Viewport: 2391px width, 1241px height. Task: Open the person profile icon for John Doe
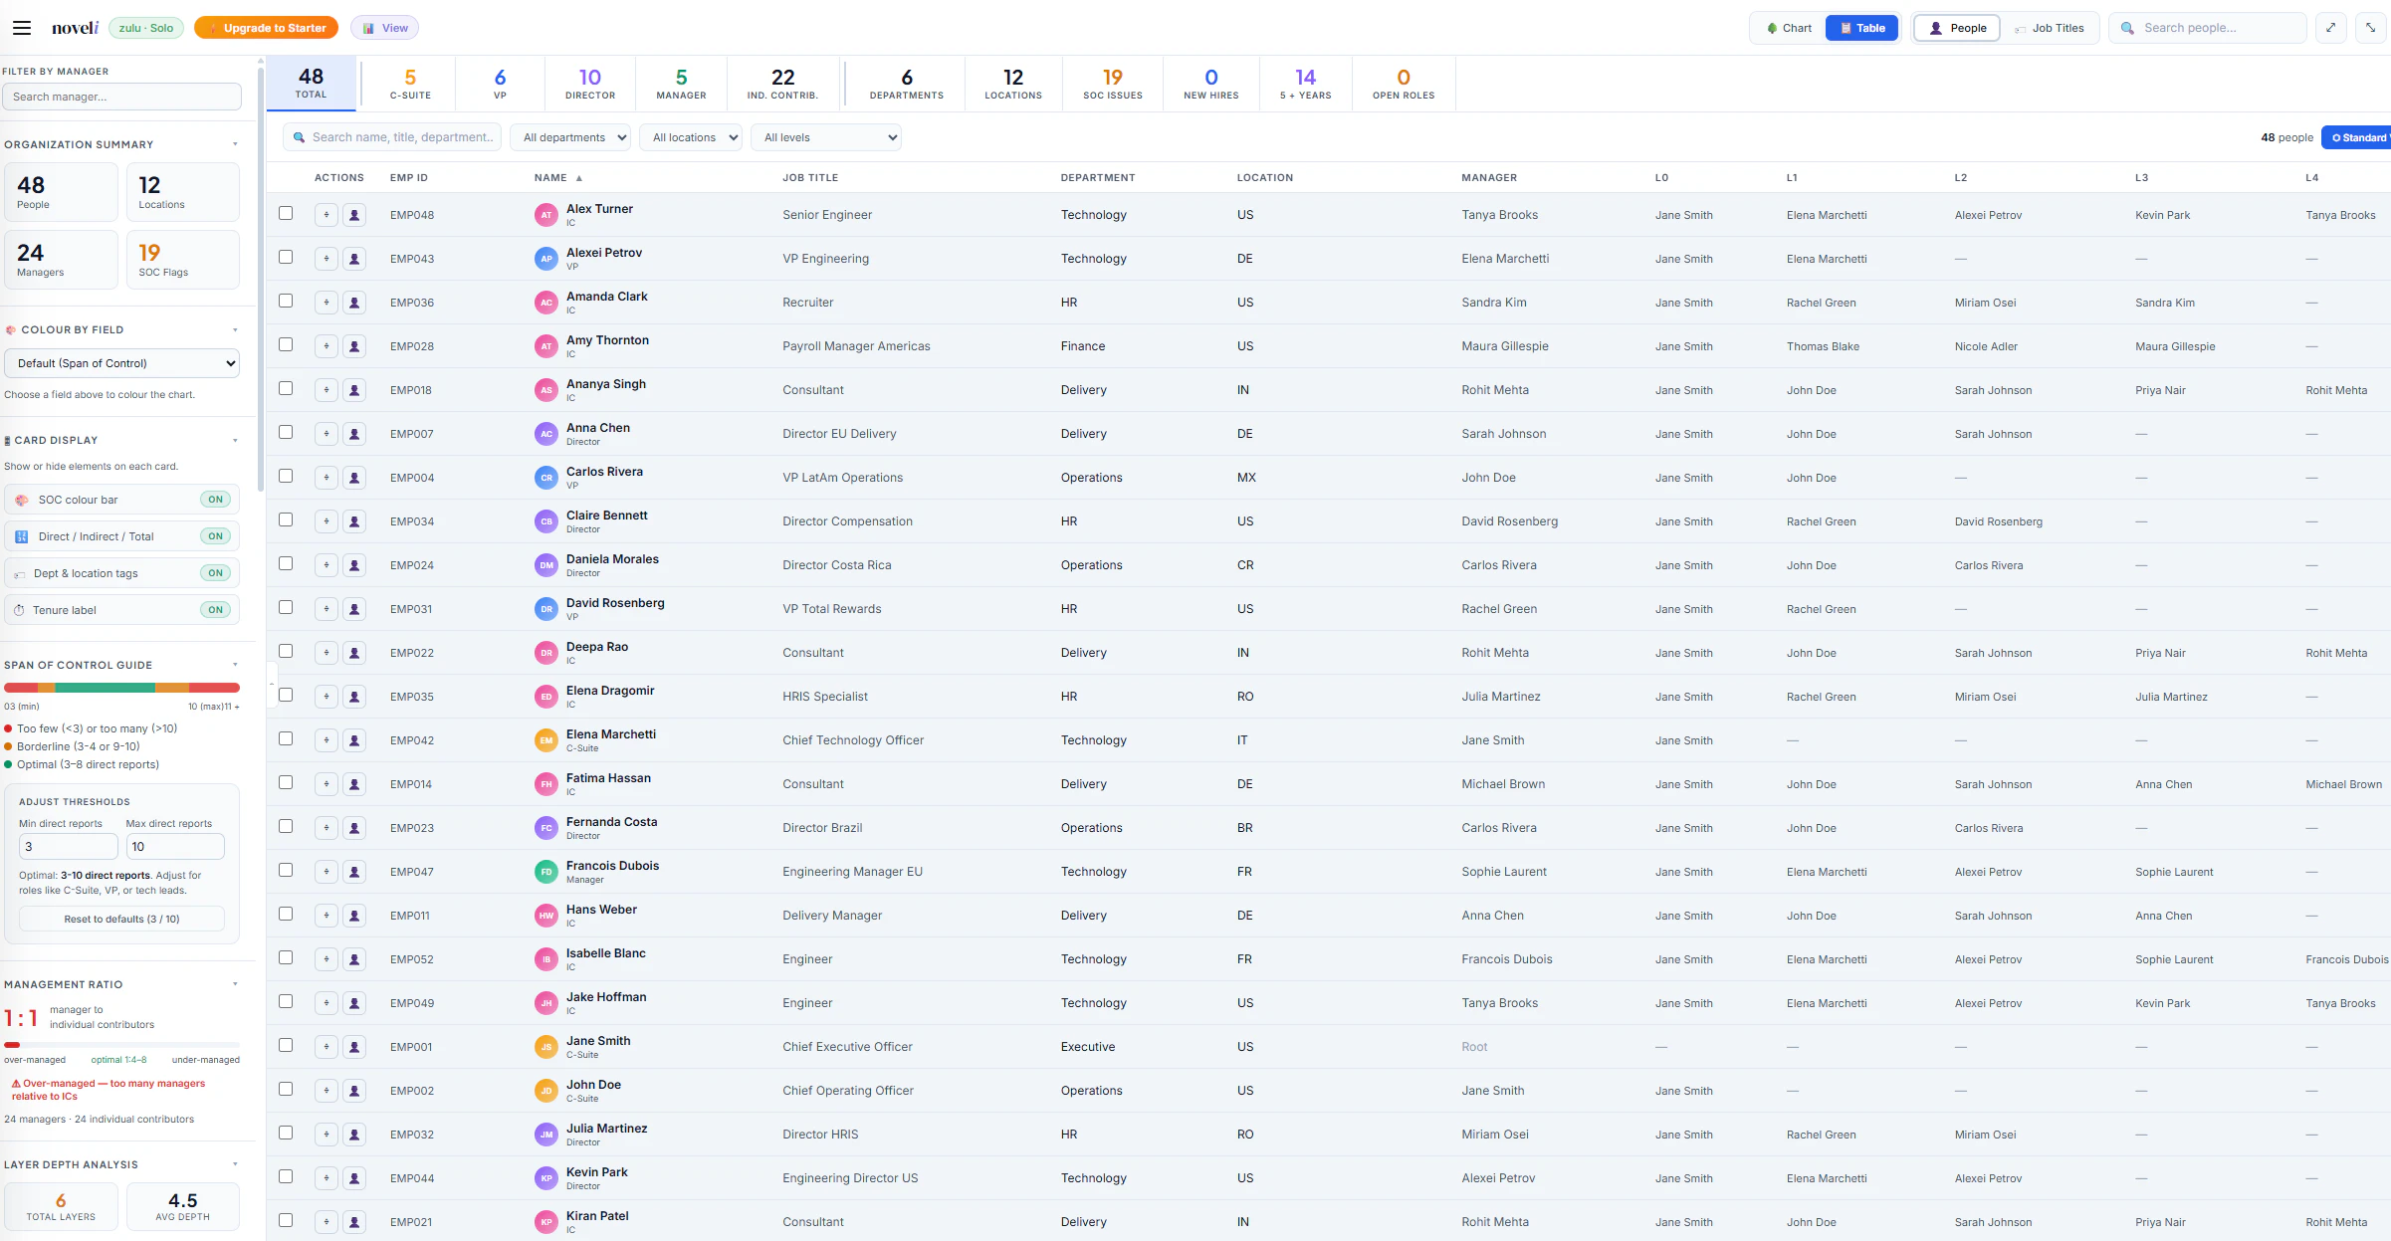353,1091
